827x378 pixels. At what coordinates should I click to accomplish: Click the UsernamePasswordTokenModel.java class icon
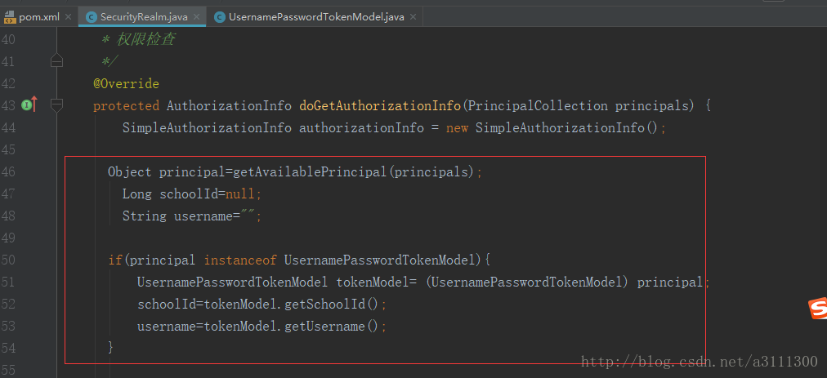[x=219, y=17]
